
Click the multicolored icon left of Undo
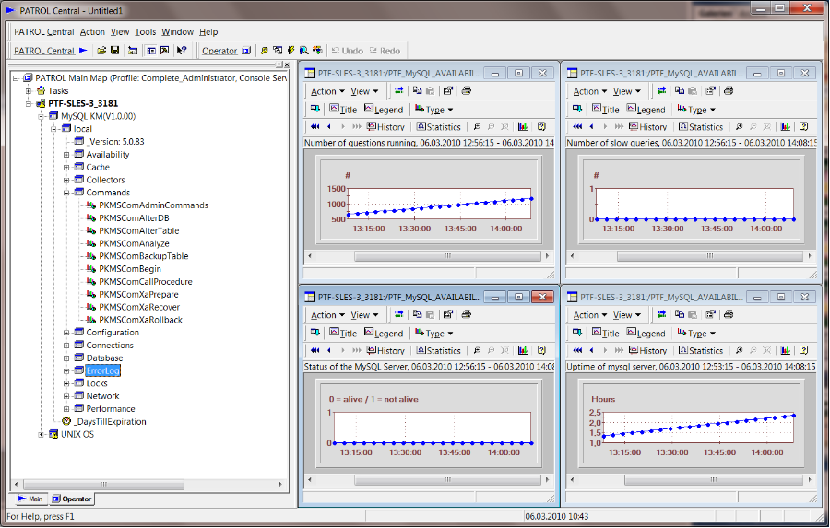click(x=317, y=51)
